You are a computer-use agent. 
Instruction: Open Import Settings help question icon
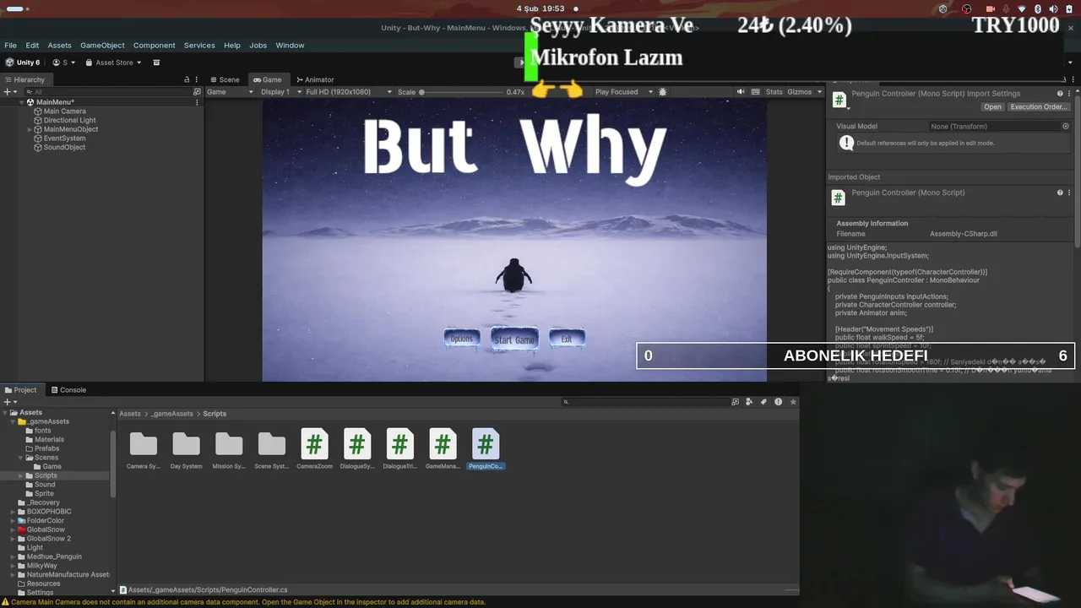1060,94
